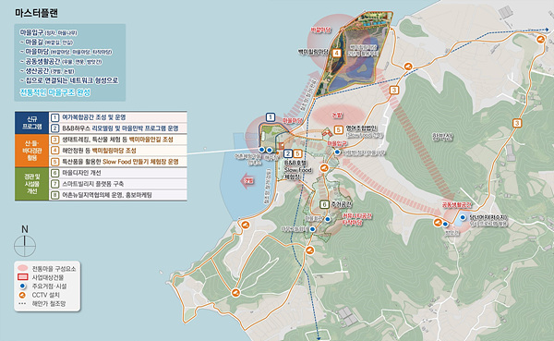Click the 논밭 label in pink oval

tap(337, 115)
